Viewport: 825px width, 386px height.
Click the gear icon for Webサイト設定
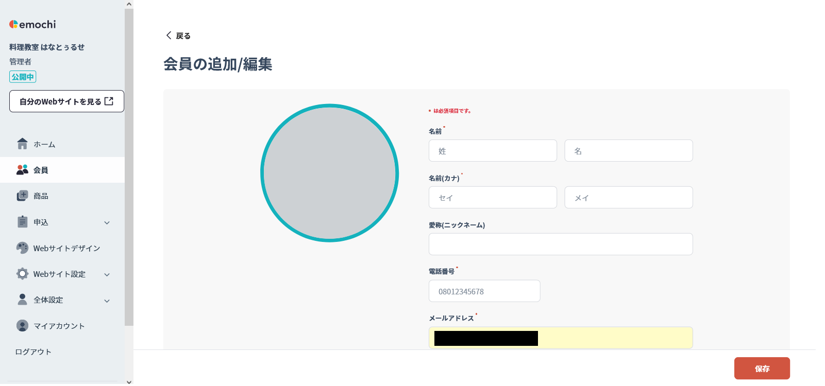click(22, 274)
